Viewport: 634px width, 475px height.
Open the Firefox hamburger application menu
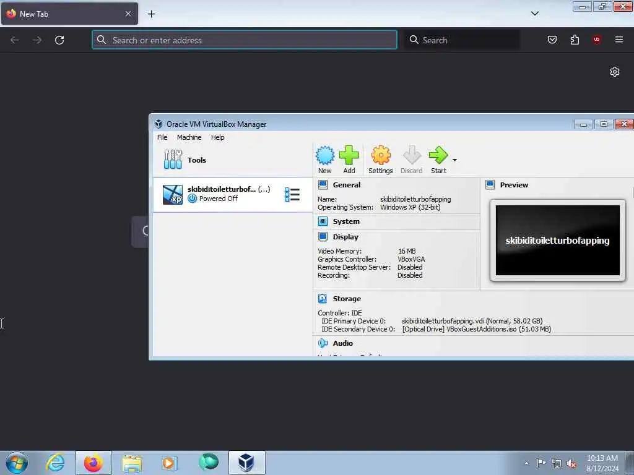point(619,40)
